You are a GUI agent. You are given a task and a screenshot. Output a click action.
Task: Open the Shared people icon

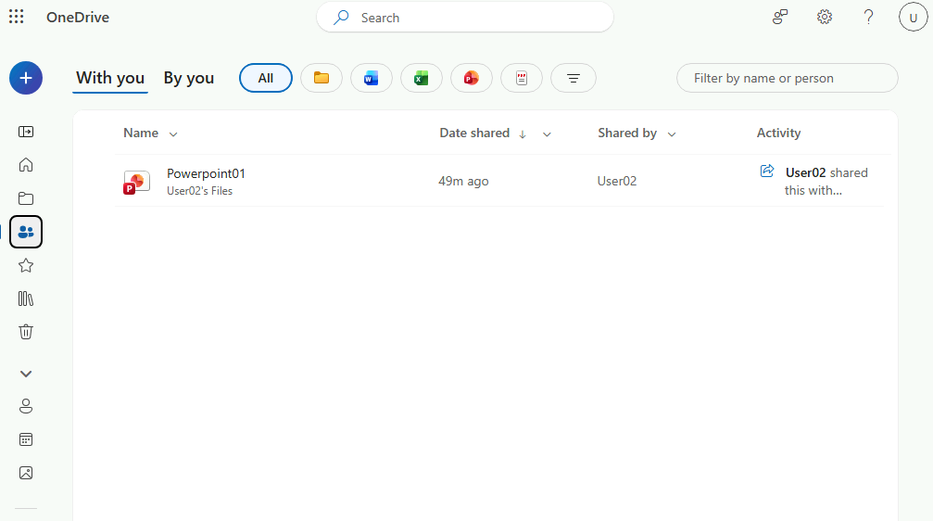[x=26, y=232]
